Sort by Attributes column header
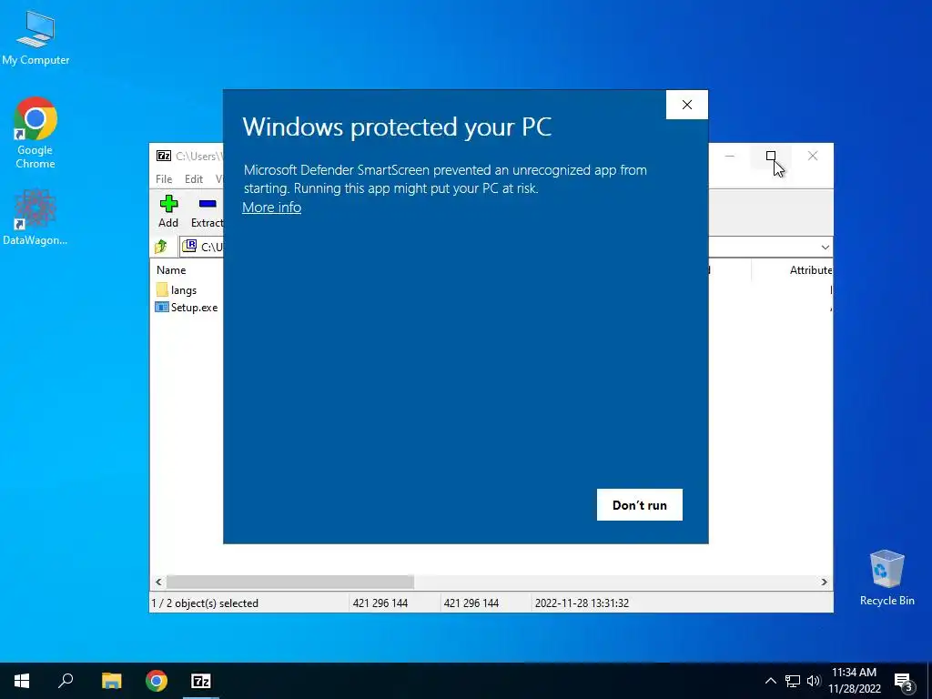The height and width of the screenshot is (699, 932). [x=810, y=269]
